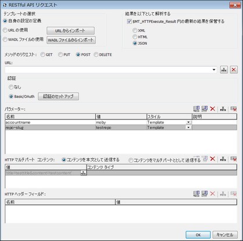Click the insert row icon in Parameters toolbar
Viewport: 243px width, 241px height.
[x=205, y=109]
